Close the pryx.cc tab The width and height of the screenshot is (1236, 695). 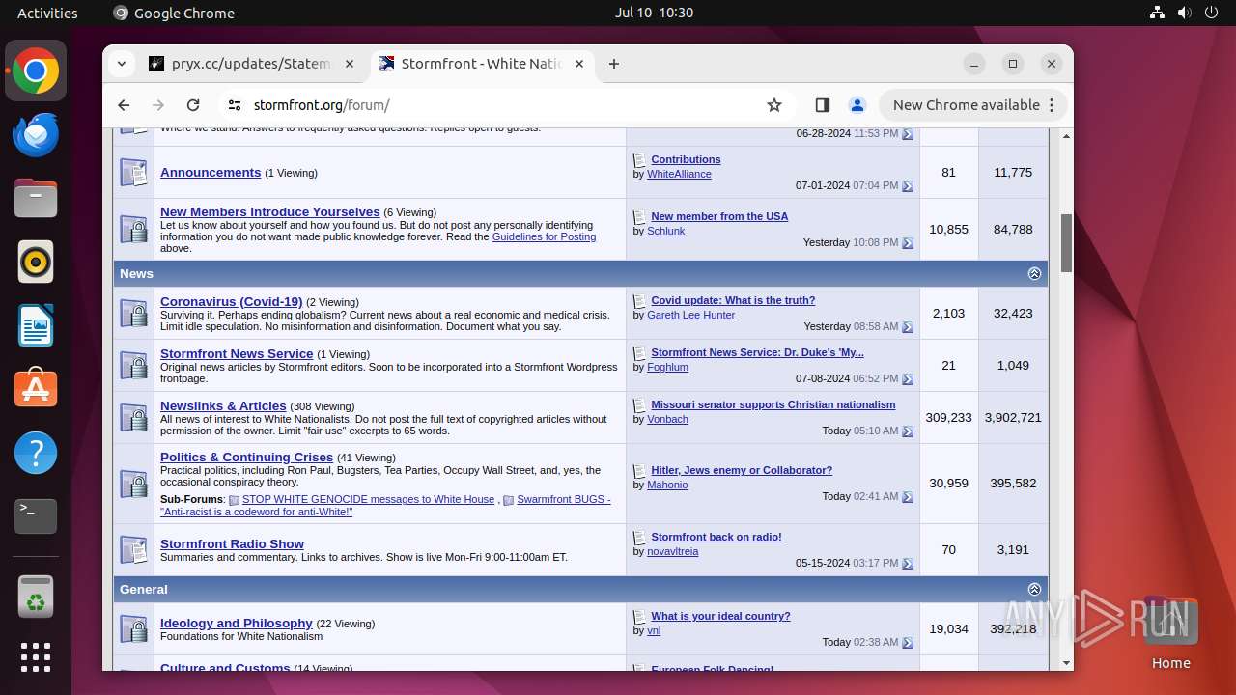pyautogui.click(x=350, y=64)
